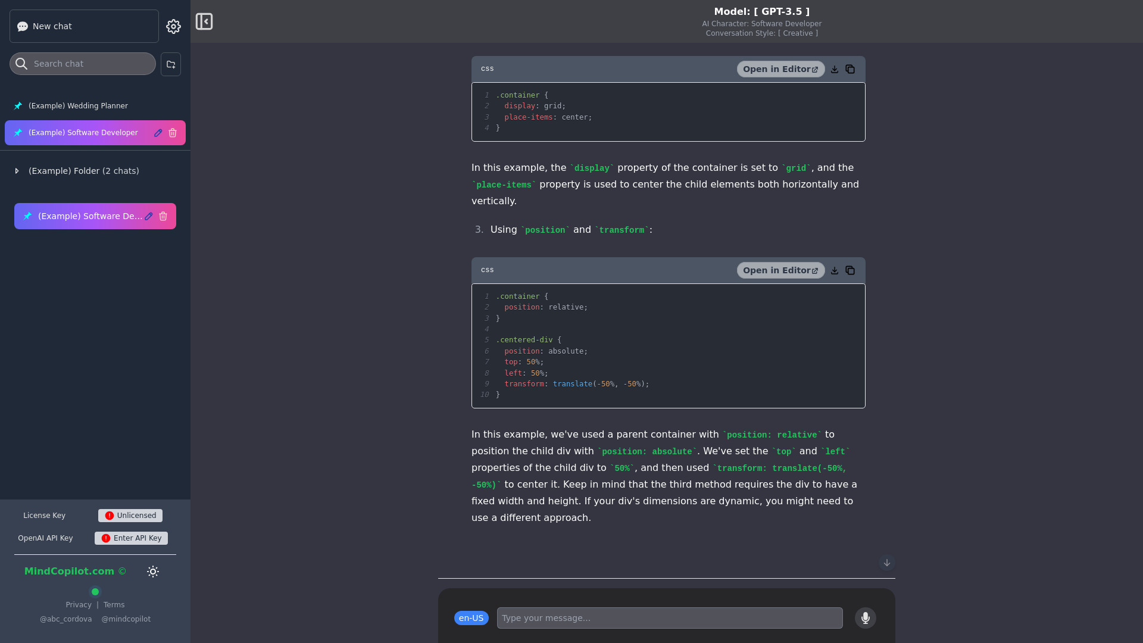Image resolution: width=1143 pixels, height=643 pixels.
Task: Click the message text input field
Action: click(x=669, y=618)
